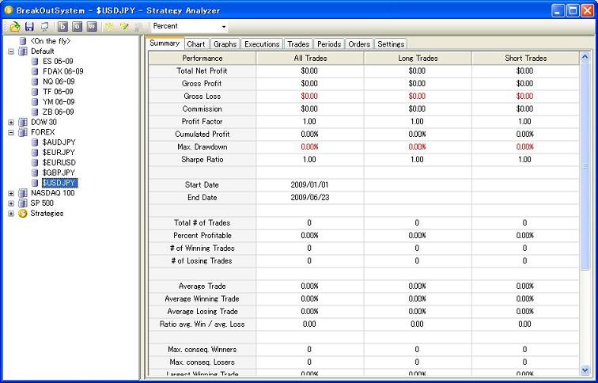Click the database icon beside FDAX 06-09

[35, 71]
